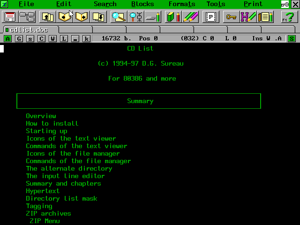Image resolution: width=300 pixels, height=225 pixels.
Task: Expand the Tools menu
Action: [216, 4]
